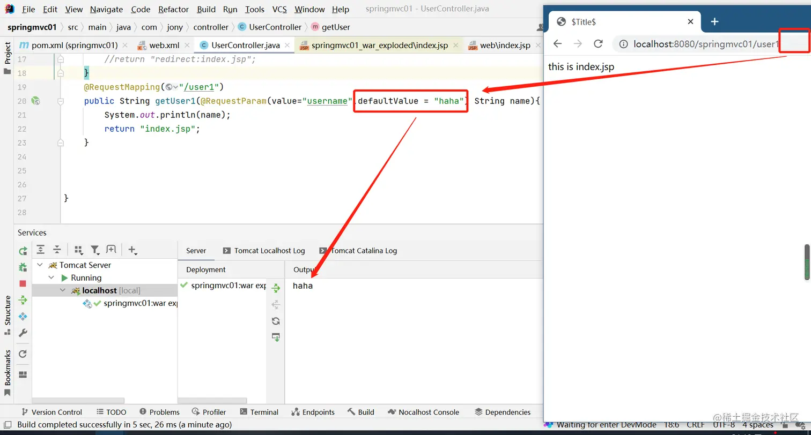Select springmvc01:war exploded in Deployment list
Image resolution: width=811 pixels, height=435 pixels.
[x=223, y=286]
